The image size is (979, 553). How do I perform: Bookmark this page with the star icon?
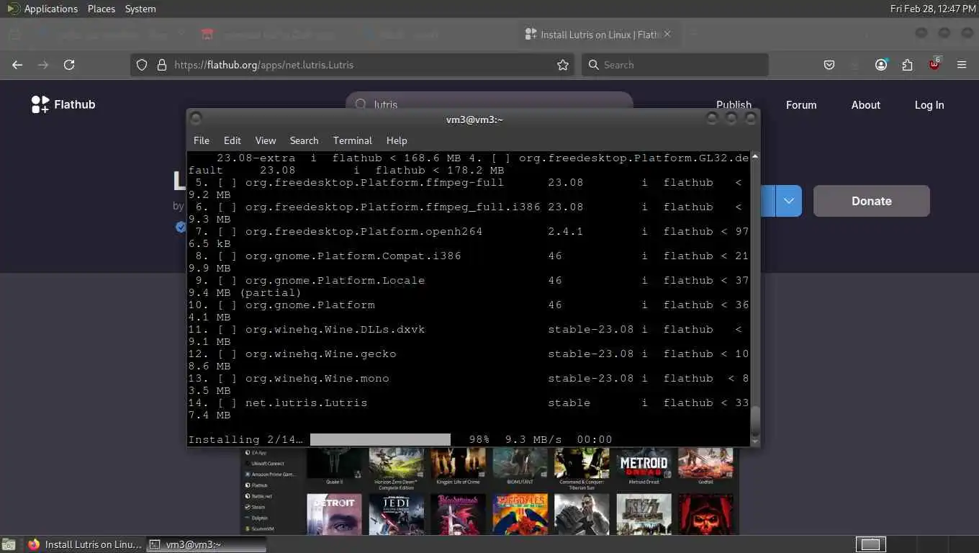[563, 65]
